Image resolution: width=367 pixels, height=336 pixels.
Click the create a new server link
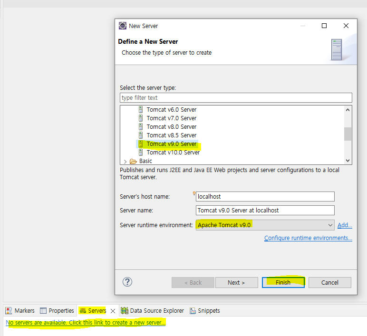point(86,322)
